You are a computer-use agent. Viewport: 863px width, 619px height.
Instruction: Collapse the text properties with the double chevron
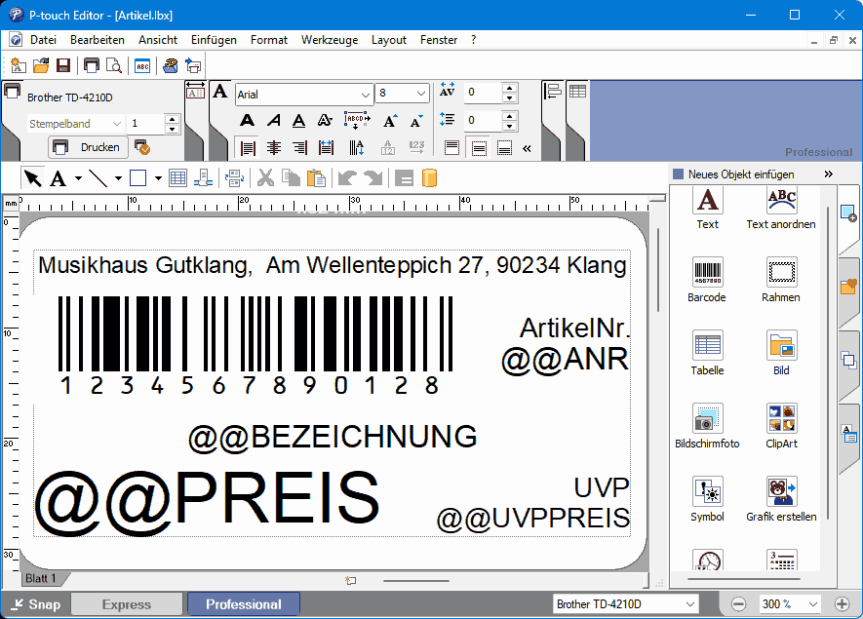(x=527, y=148)
